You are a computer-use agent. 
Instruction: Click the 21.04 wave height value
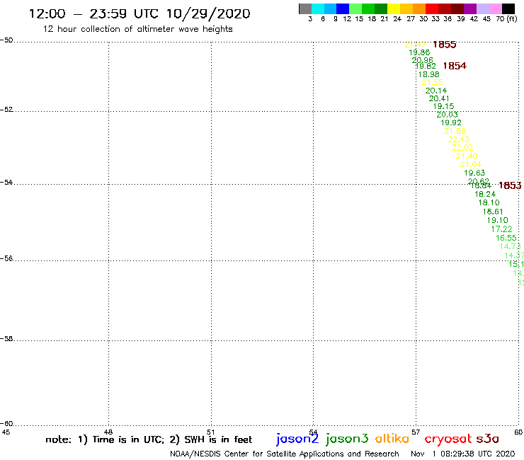click(x=470, y=164)
